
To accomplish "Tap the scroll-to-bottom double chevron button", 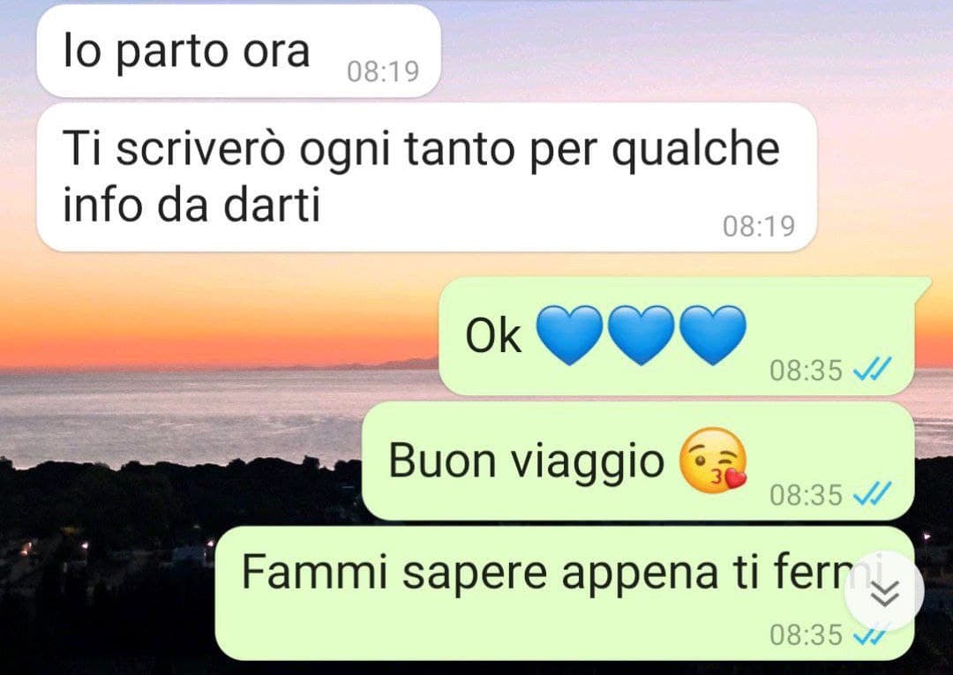I will [x=884, y=591].
